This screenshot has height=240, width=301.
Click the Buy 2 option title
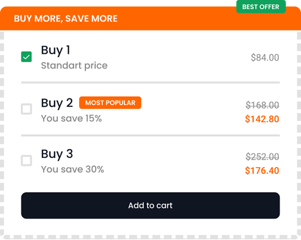(x=57, y=102)
